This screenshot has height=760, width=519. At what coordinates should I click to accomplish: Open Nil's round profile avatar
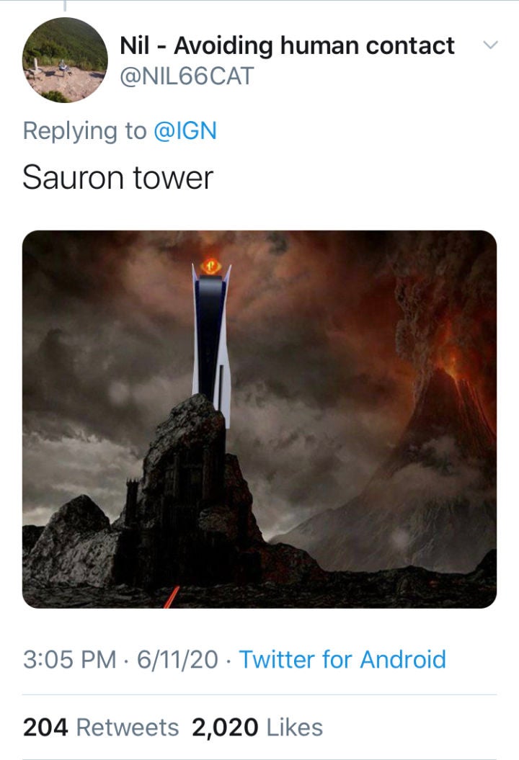[x=65, y=60]
